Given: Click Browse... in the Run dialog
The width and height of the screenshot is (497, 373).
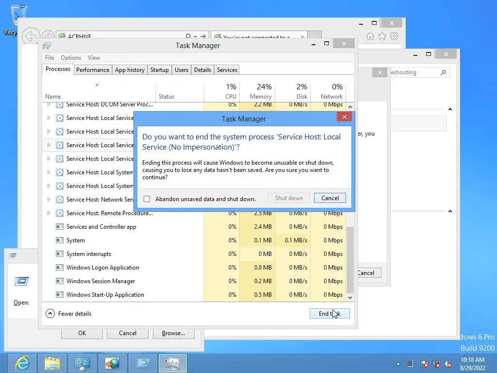Looking at the screenshot, I should tap(173, 333).
